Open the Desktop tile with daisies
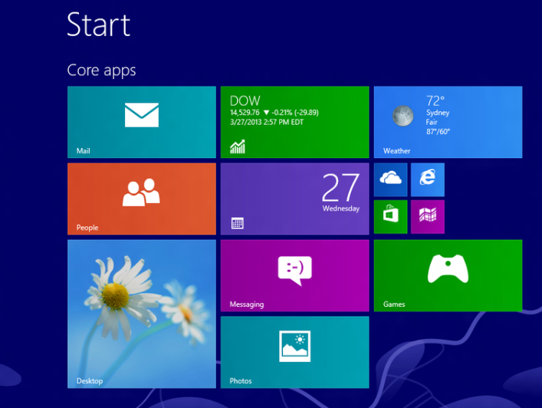 point(142,314)
